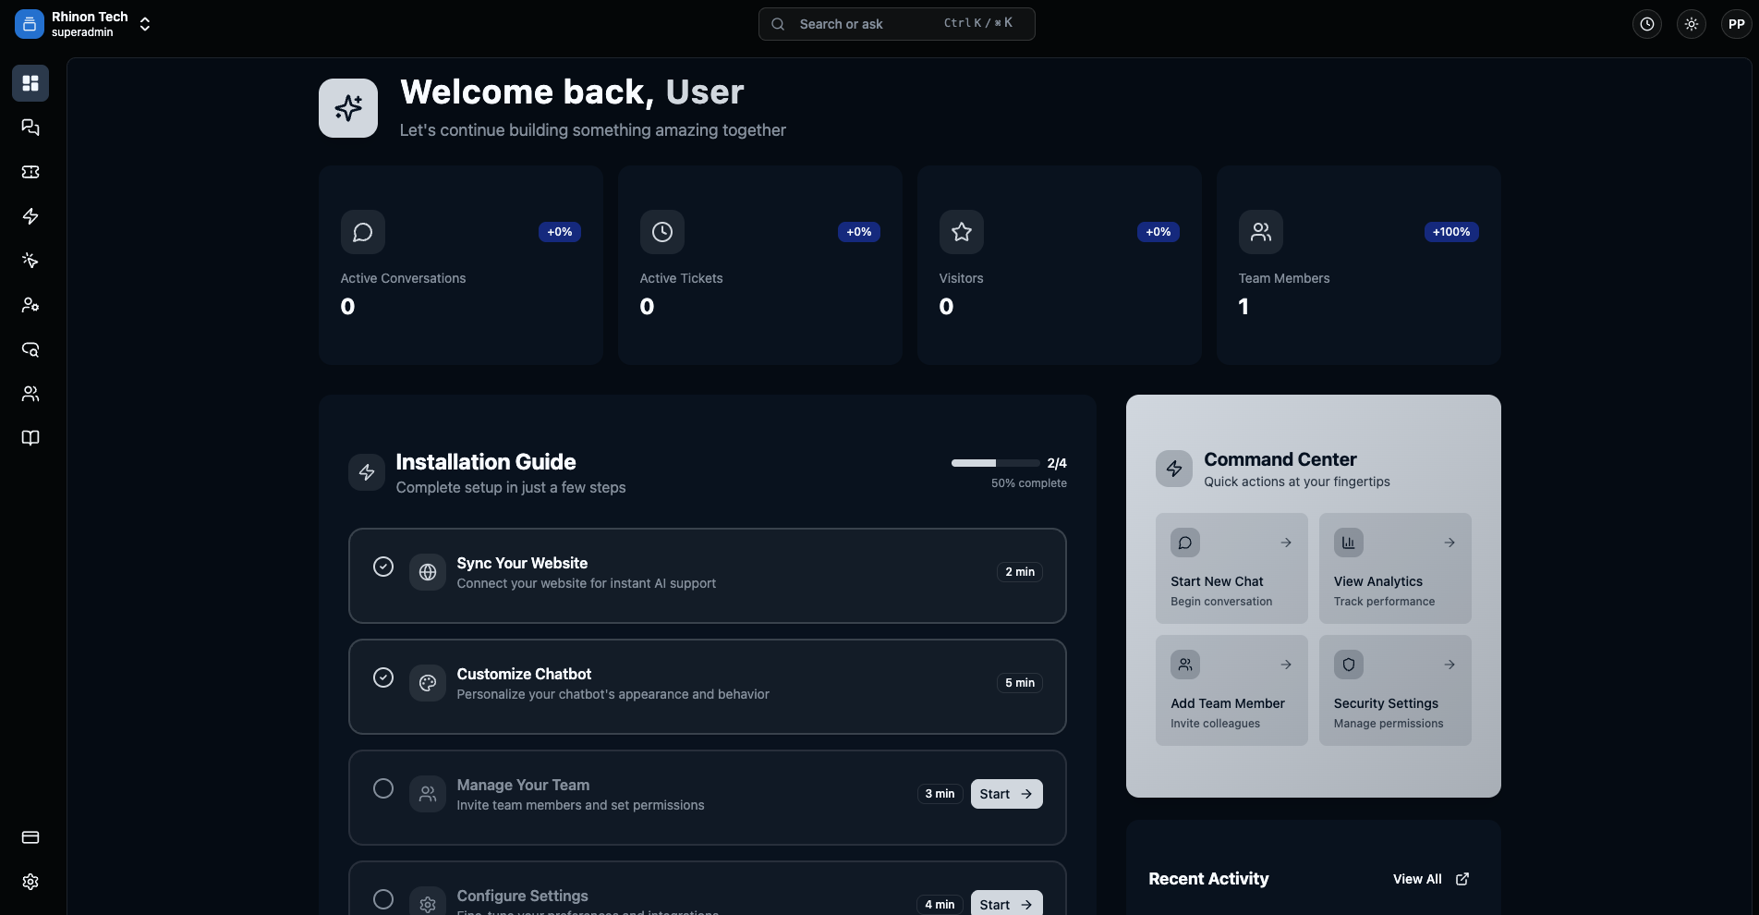The height and width of the screenshot is (915, 1759).
Task: Open the tickets icon in sidebar
Action: [x=30, y=172]
